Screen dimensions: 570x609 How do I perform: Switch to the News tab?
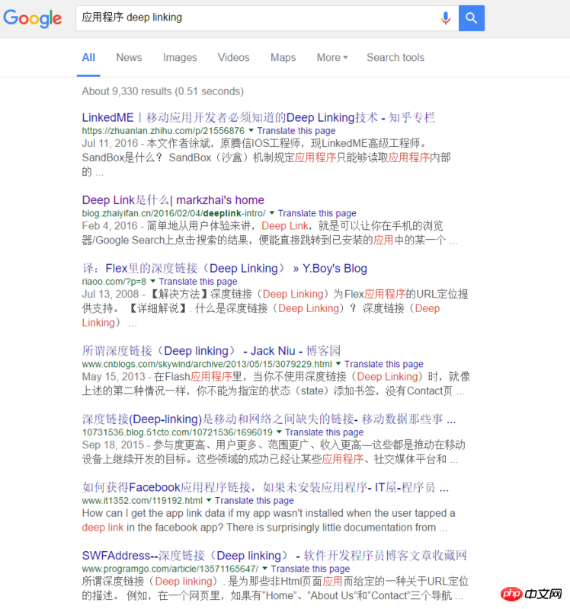pyautogui.click(x=129, y=58)
